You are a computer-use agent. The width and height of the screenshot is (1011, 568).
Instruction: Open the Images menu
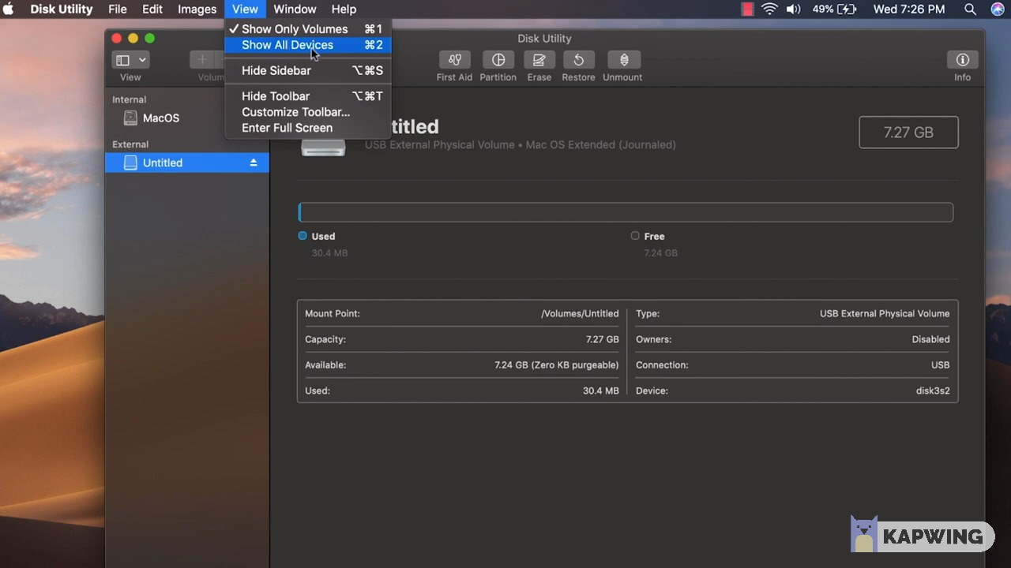[197, 9]
